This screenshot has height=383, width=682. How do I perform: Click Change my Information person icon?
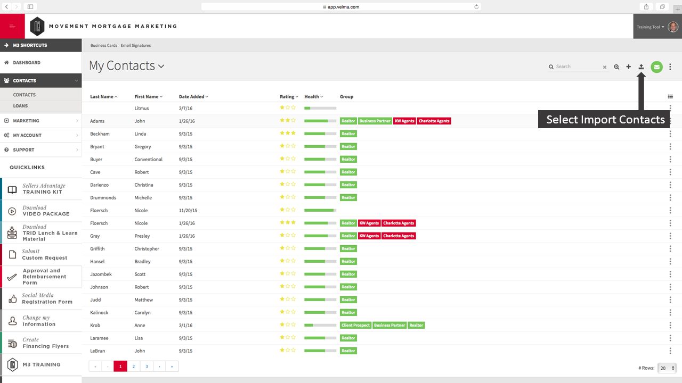[x=12, y=321]
